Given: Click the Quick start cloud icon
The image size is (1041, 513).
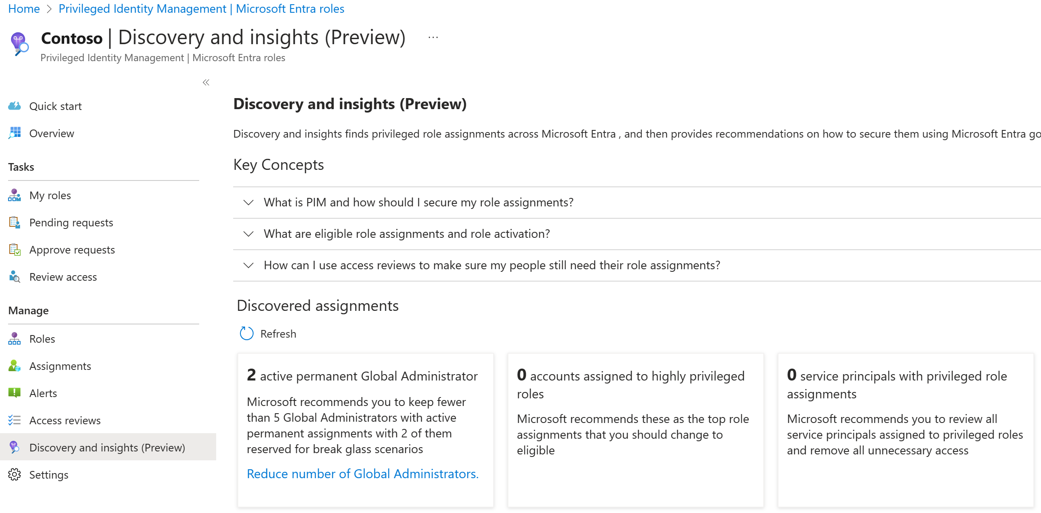Looking at the screenshot, I should (14, 106).
